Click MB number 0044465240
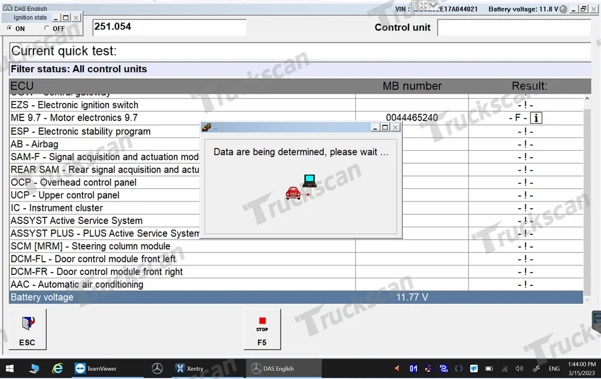This screenshot has width=601, height=379. [x=411, y=118]
